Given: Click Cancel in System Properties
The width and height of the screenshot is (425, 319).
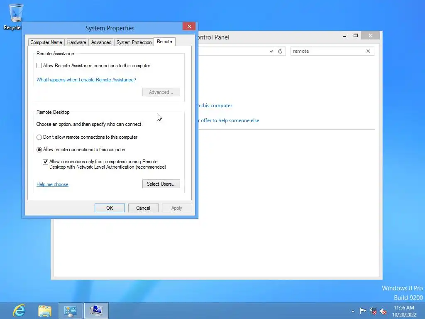Looking at the screenshot, I should pyautogui.click(x=143, y=208).
